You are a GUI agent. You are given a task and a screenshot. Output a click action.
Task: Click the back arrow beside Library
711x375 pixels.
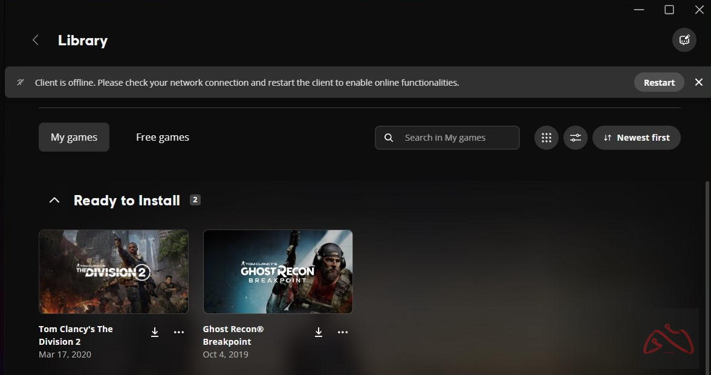[36, 40]
